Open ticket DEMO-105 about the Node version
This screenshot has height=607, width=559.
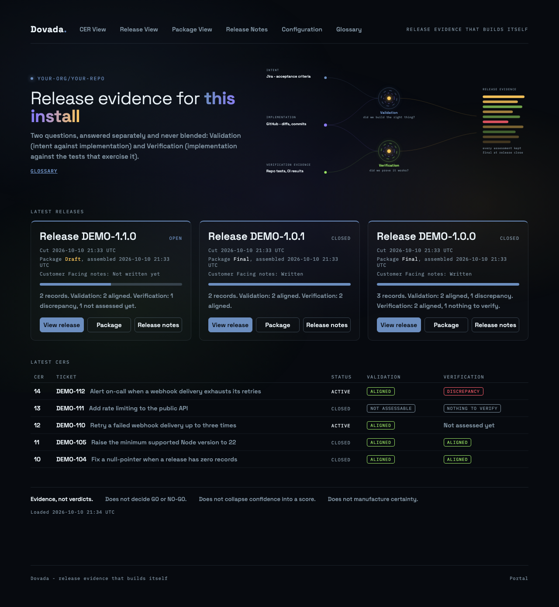[x=71, y=442]
